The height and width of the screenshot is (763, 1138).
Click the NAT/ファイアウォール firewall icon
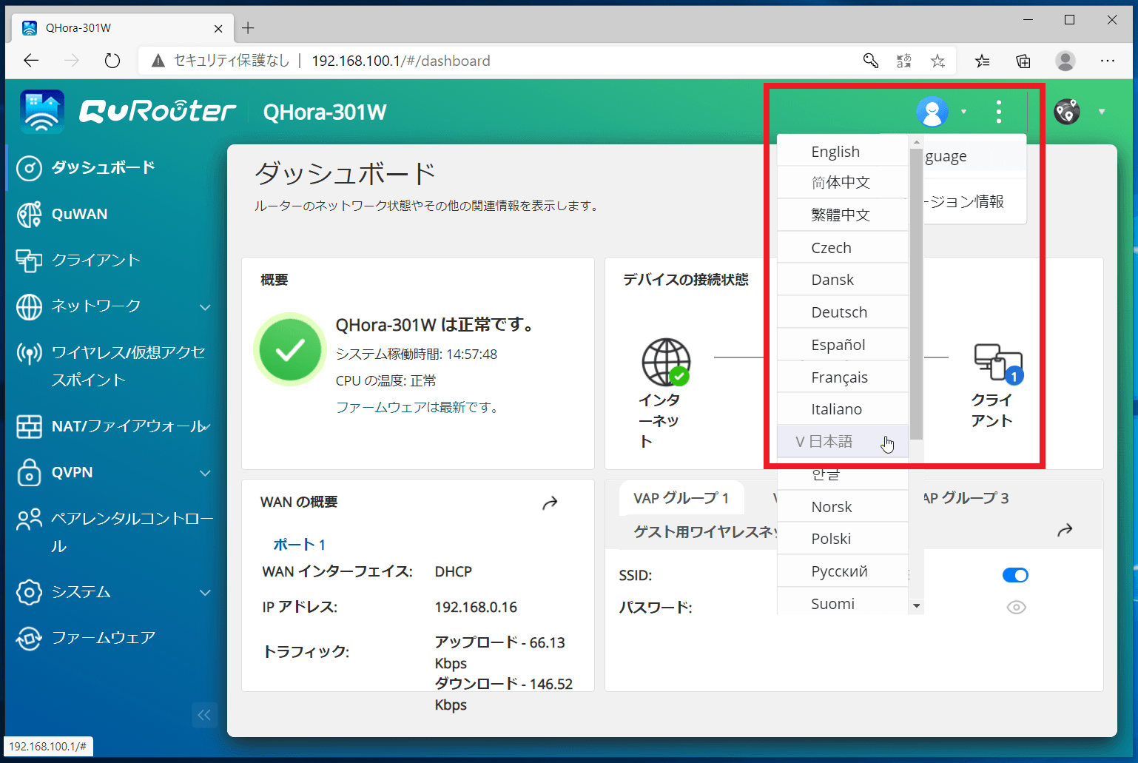click(x=30, y=427)
